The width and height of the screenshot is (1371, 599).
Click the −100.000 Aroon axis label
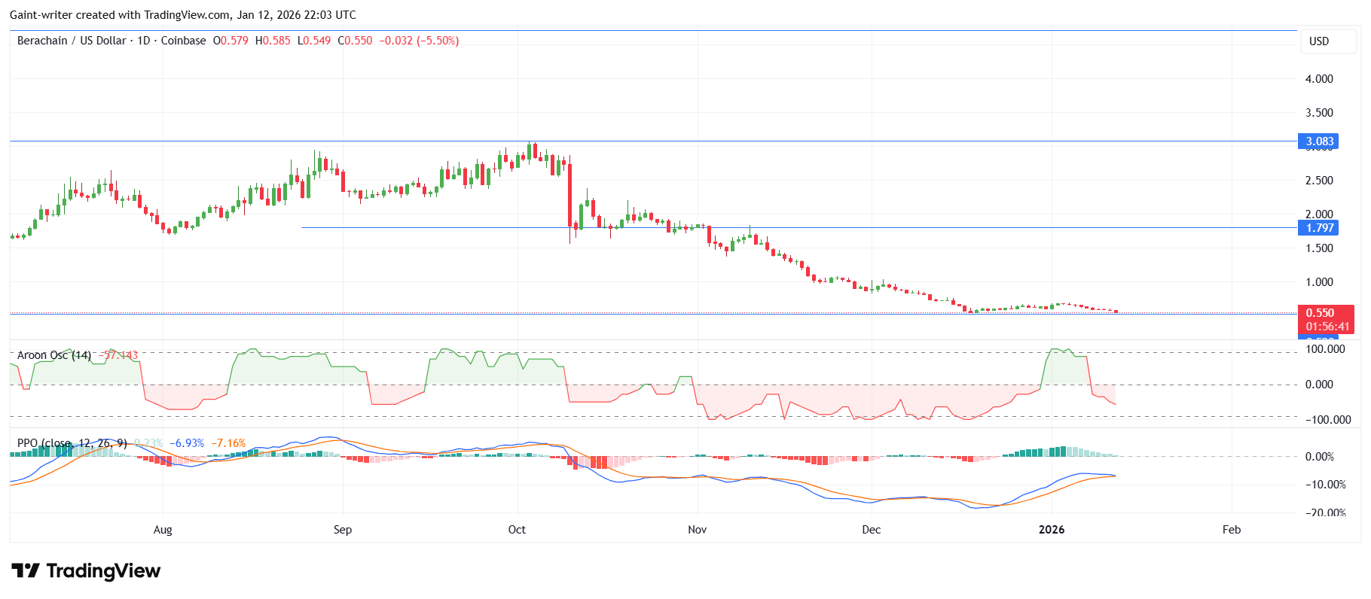1328,420
